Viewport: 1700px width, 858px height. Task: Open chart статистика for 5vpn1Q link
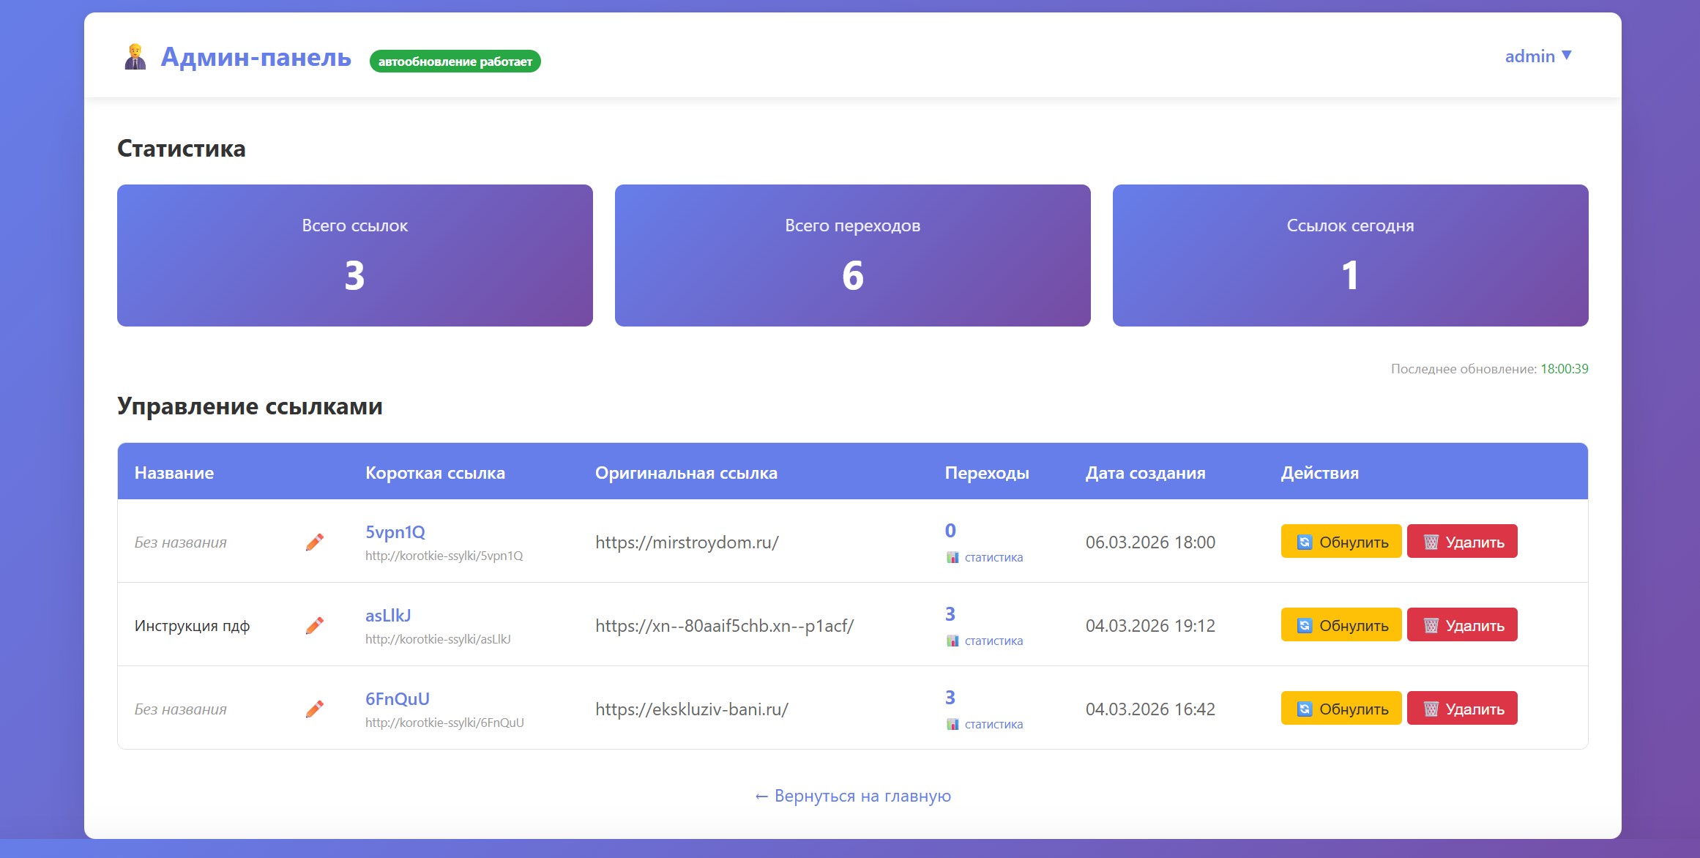985,558
